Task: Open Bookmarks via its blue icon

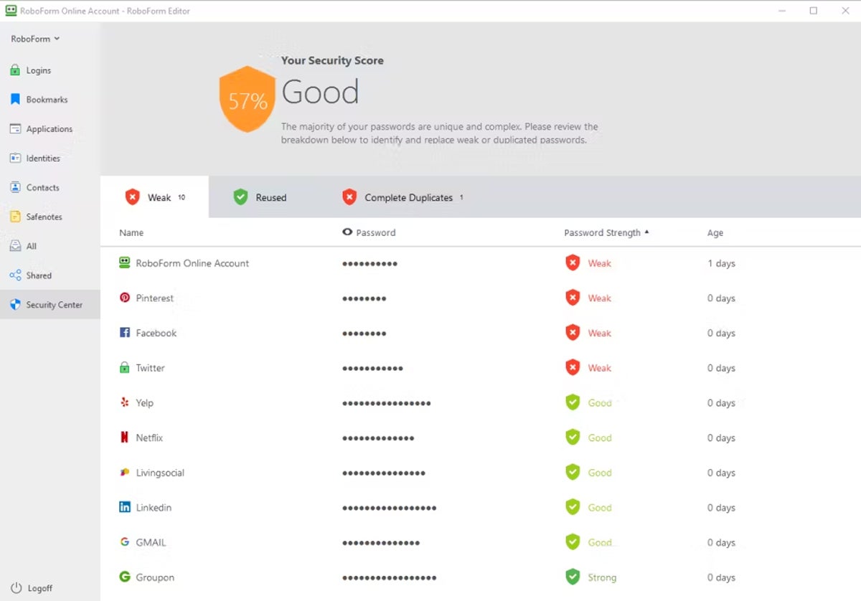Action: (14, 100)
